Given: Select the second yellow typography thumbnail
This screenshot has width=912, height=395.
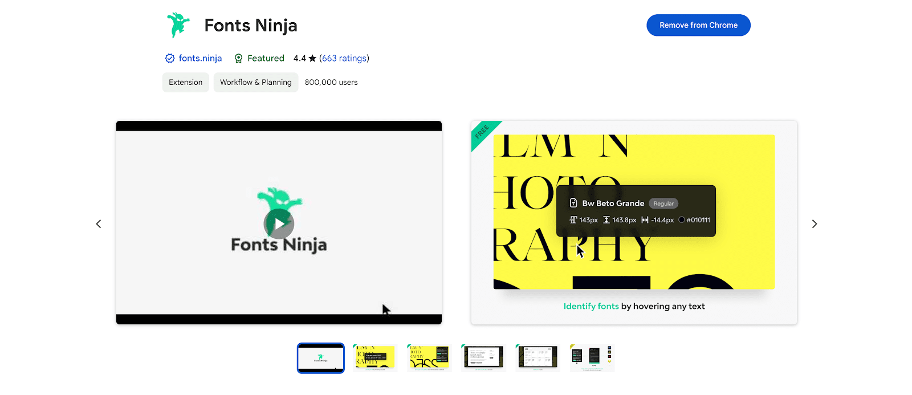Looking at the screenshot, I should (375, 358).
